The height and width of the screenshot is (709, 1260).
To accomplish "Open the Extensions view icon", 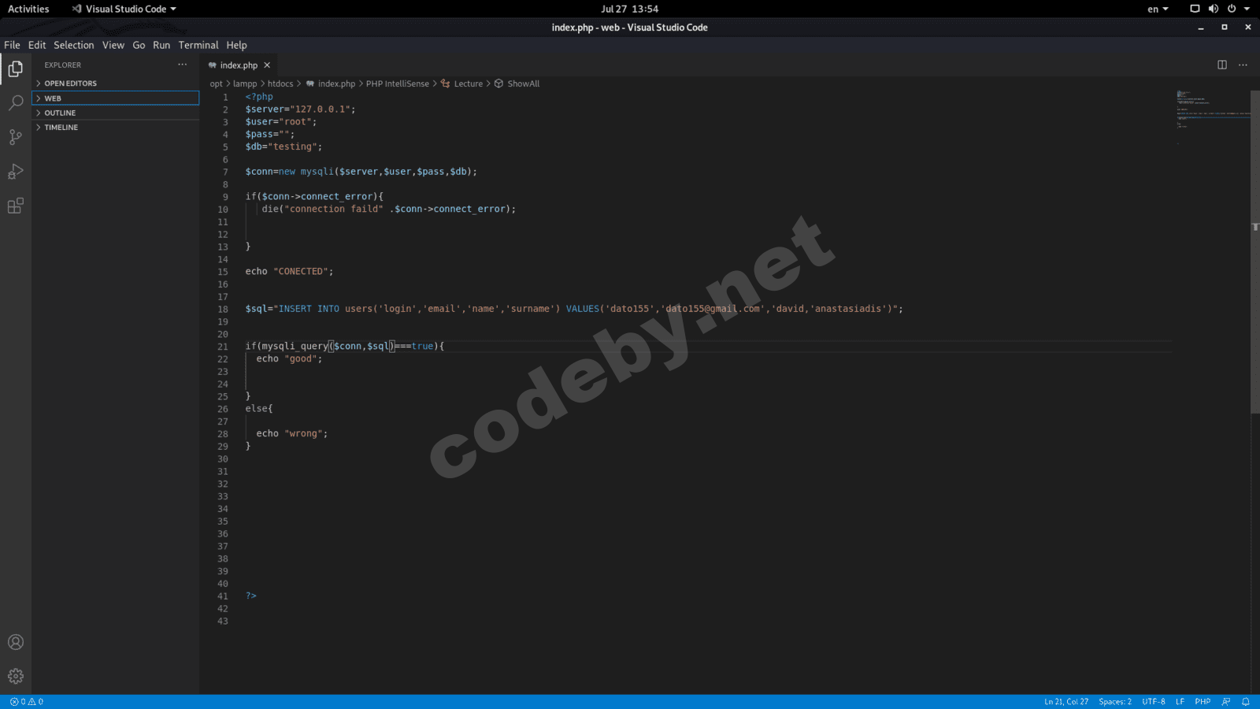I will click(x=15, y=206).
